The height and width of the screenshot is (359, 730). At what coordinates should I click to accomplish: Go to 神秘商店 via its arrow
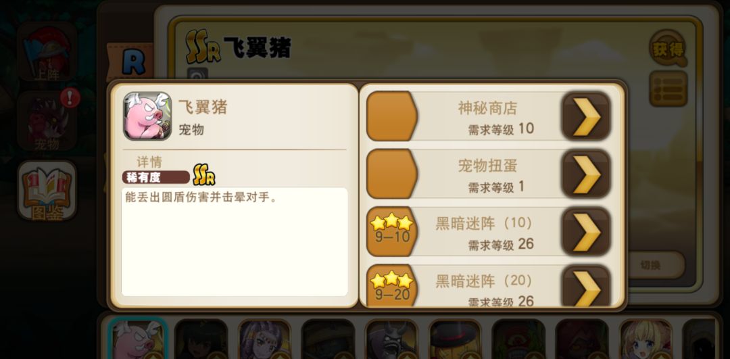pyautogui.click(x=586, y=116)
